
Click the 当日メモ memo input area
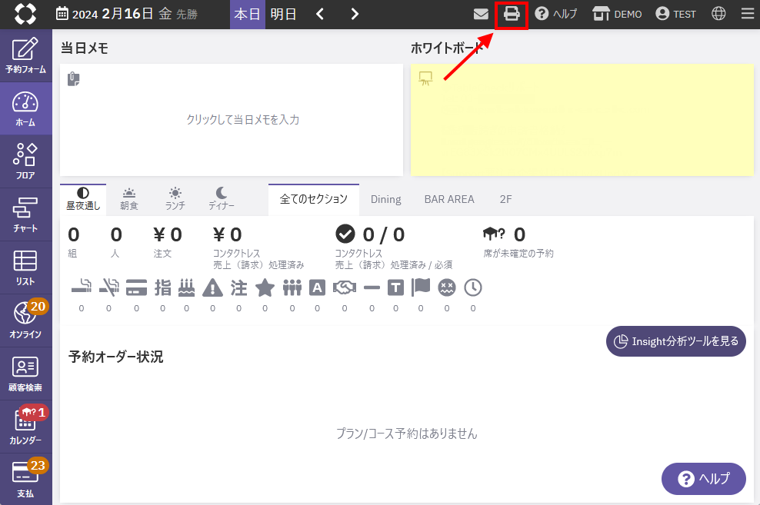pos(232,120)
